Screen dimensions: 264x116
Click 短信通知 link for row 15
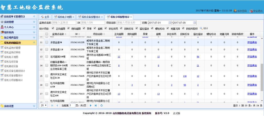252,76
